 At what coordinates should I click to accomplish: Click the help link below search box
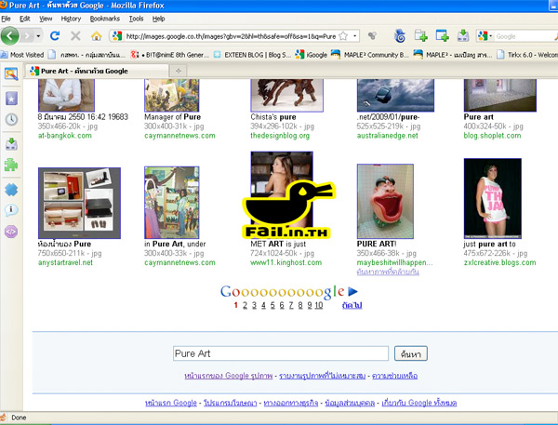(394, 376)
